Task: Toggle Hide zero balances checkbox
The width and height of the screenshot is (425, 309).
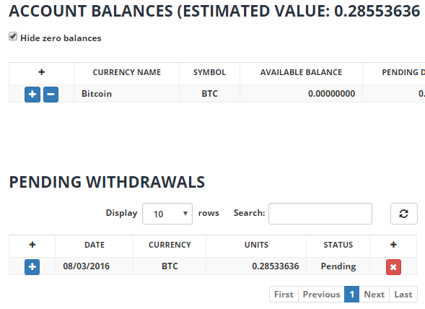Action: (13, 36)
